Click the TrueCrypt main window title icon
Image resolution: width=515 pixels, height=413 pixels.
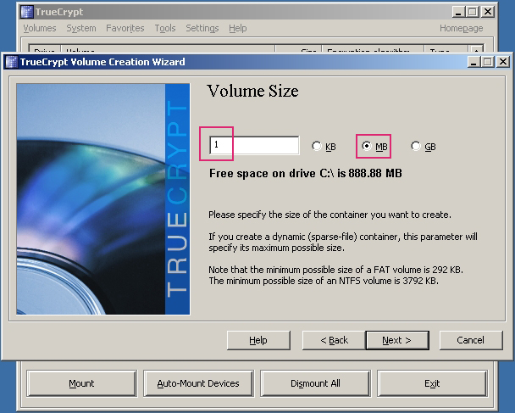pos(27,12)
